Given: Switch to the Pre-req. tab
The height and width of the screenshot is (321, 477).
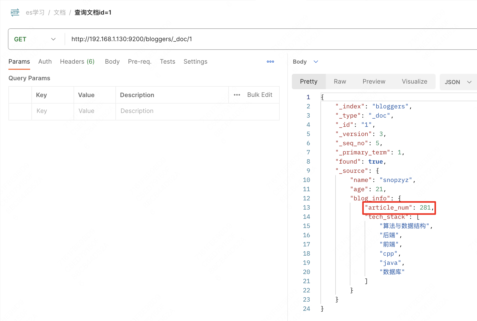Looking at the screenshot, I should click(x=140, y=62).
